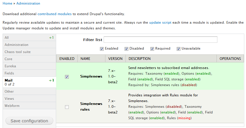Open the contributed modules link
Viewport: 246px width, 128px height.
pyautogui.click(x=54, y=14)
